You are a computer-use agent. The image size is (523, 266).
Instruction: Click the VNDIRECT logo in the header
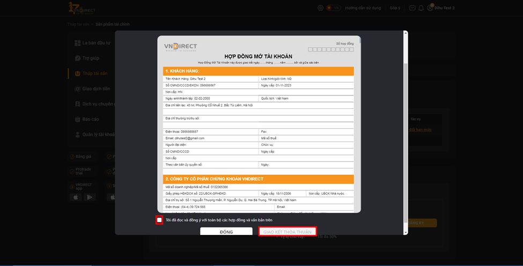click(82, 8)
